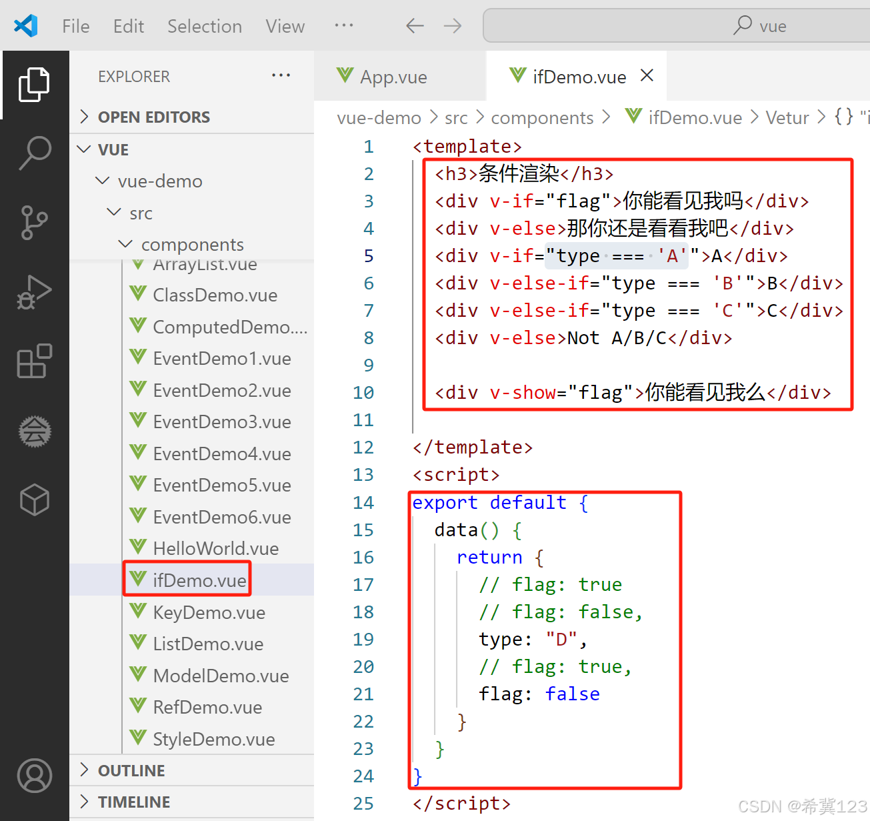Click the vue search command center field

click(677, 26)
